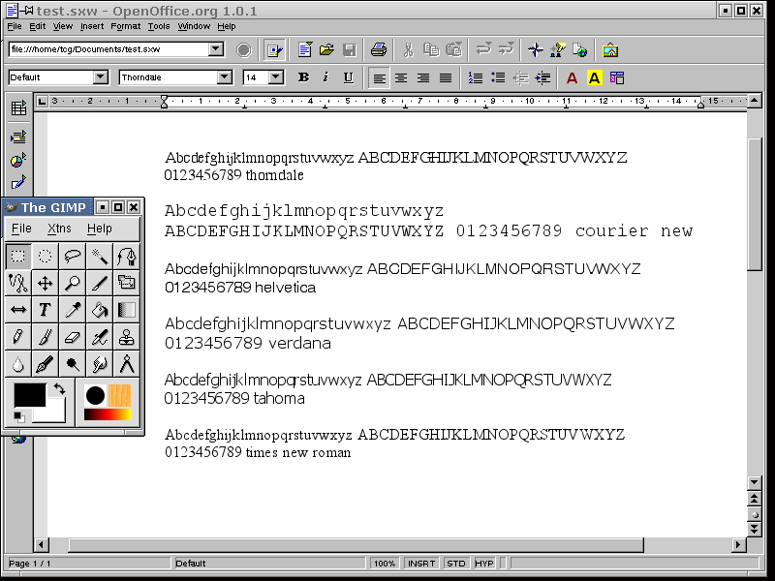Pick the GIMP Flip tool
The image size is (775, 581).
click(x=17, y=310)
